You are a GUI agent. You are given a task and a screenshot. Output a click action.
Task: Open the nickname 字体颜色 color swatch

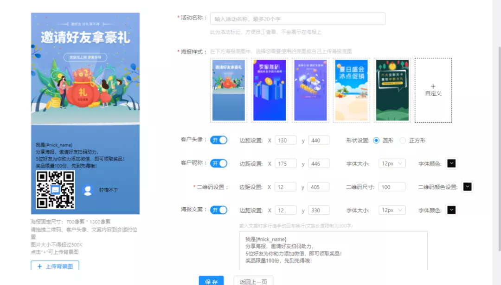pyautogui.click(x=451, y=163)
